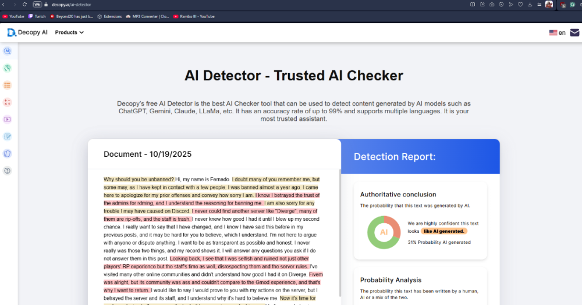
Task: Click the purple video player sidebar icon
Action: click(x=8, y=120)
